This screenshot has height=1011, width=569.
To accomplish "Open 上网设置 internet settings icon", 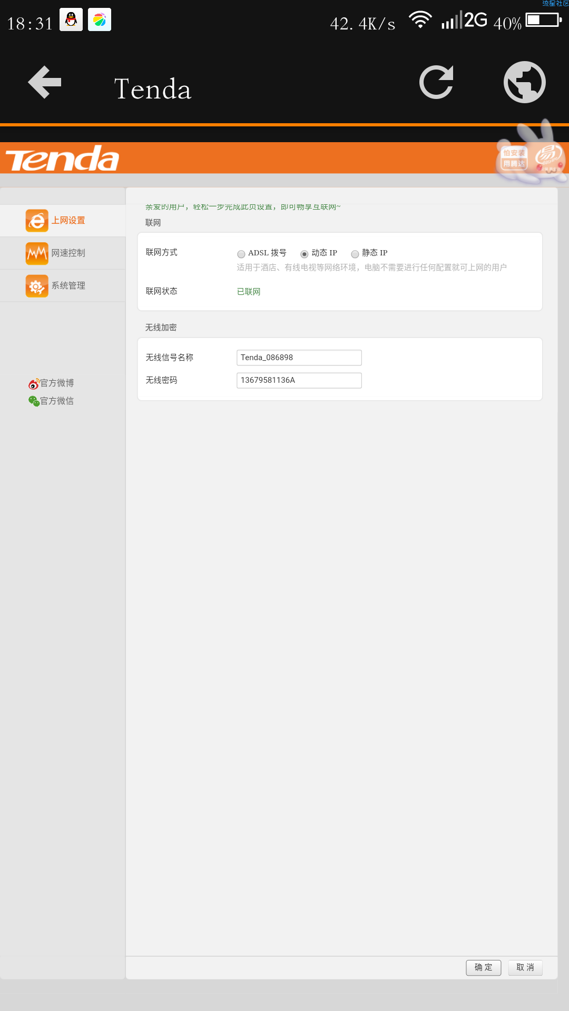I will click(37, 221).
